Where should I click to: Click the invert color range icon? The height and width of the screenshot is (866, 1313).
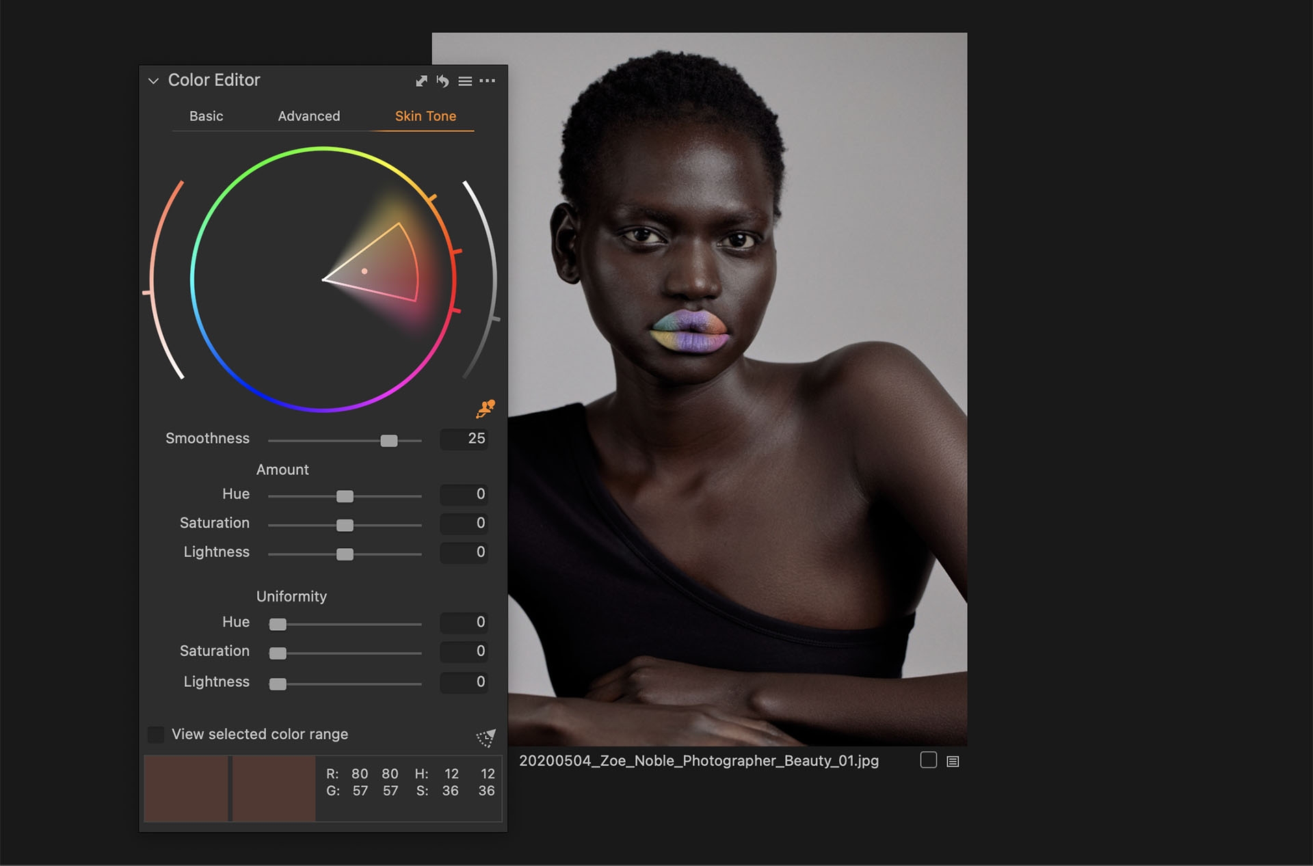point(485,738)
